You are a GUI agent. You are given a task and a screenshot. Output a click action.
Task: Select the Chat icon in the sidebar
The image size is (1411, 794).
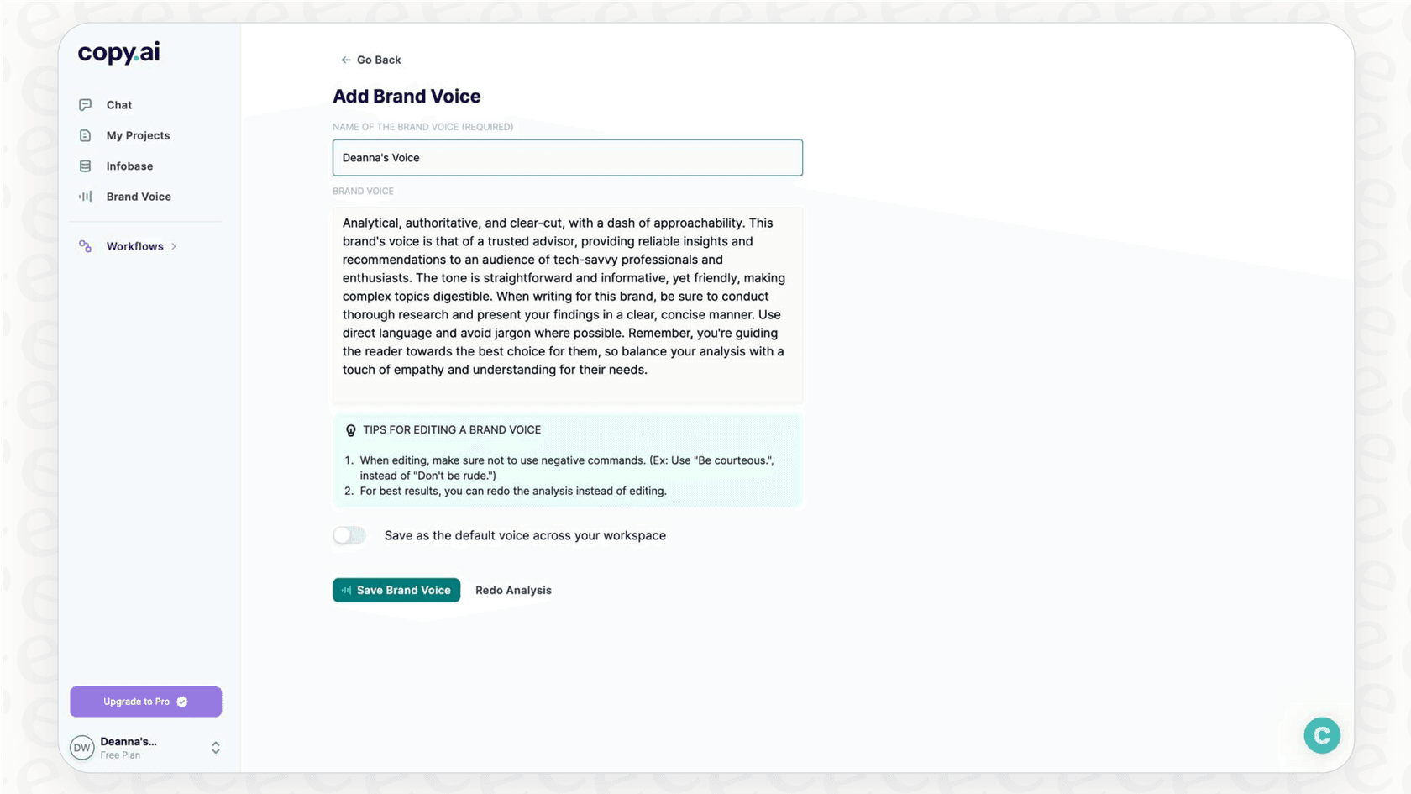pyautogui.click(x=85, y=104)
